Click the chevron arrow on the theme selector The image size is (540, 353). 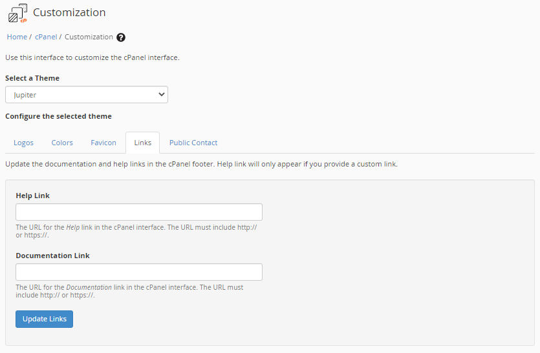[x=161, y=95]
